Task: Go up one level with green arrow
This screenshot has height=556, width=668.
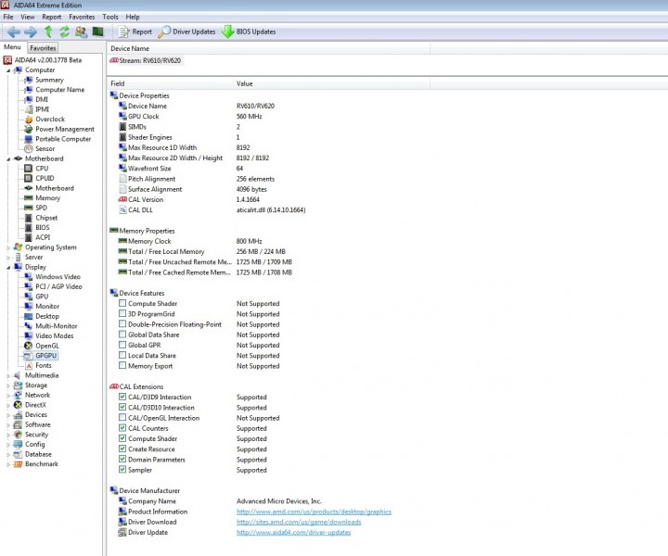Action: point(48,32)
